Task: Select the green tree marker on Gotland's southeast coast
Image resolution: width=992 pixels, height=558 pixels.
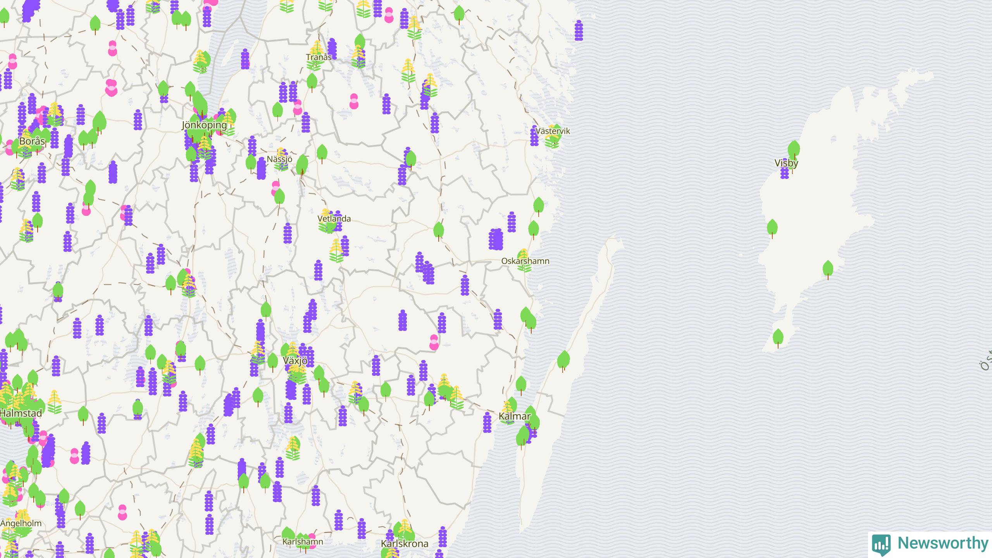Action: [828, 270]
